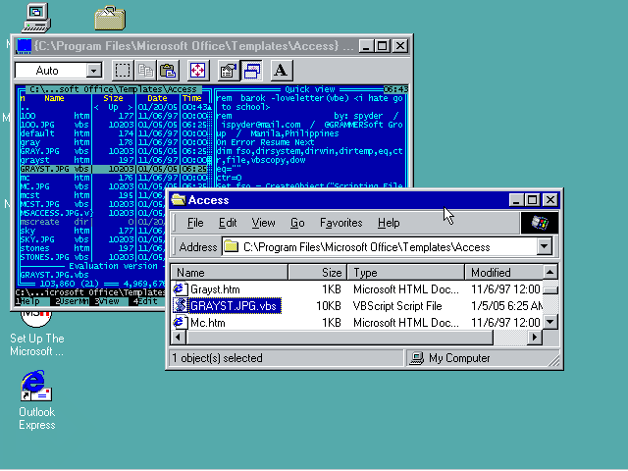The image size is (628, 471).
Task: Open Properties icon in DOS toolbar
Action: click(229, 71)
